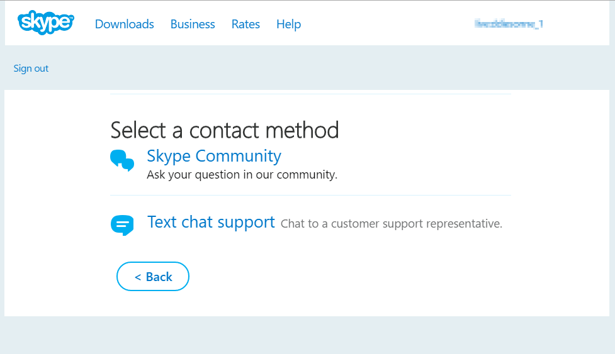Open the Downloads menu item
The image size is (615, 354).
coord(125,25)
